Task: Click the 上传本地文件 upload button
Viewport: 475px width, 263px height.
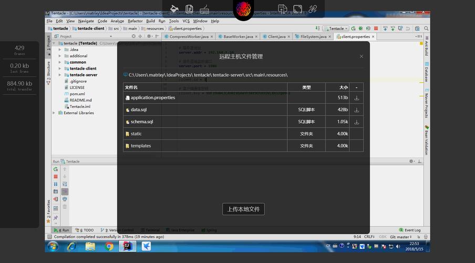Action: 244,209
